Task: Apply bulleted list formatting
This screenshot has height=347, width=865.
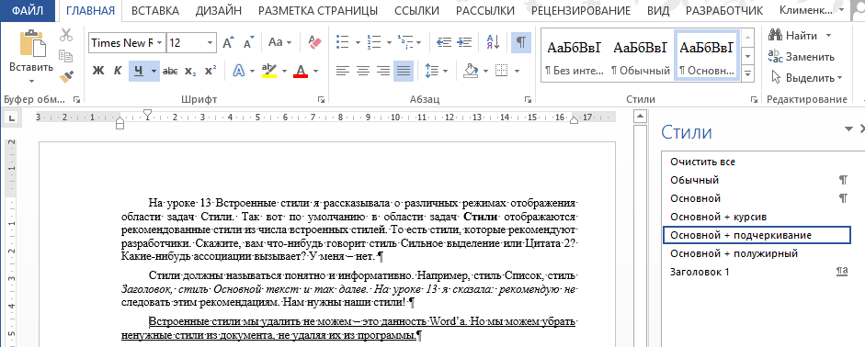Action: pos(343,42)
